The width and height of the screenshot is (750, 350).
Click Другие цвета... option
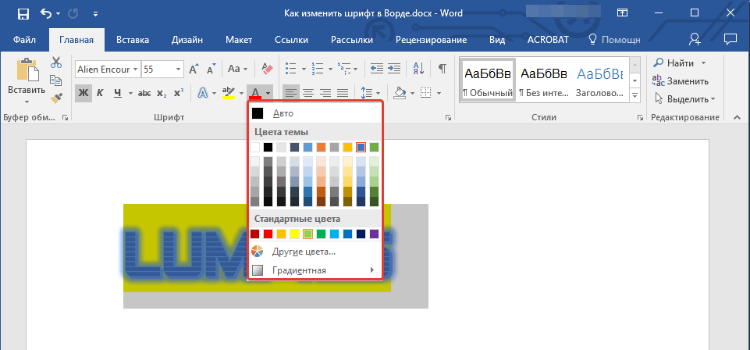point(304,252)
